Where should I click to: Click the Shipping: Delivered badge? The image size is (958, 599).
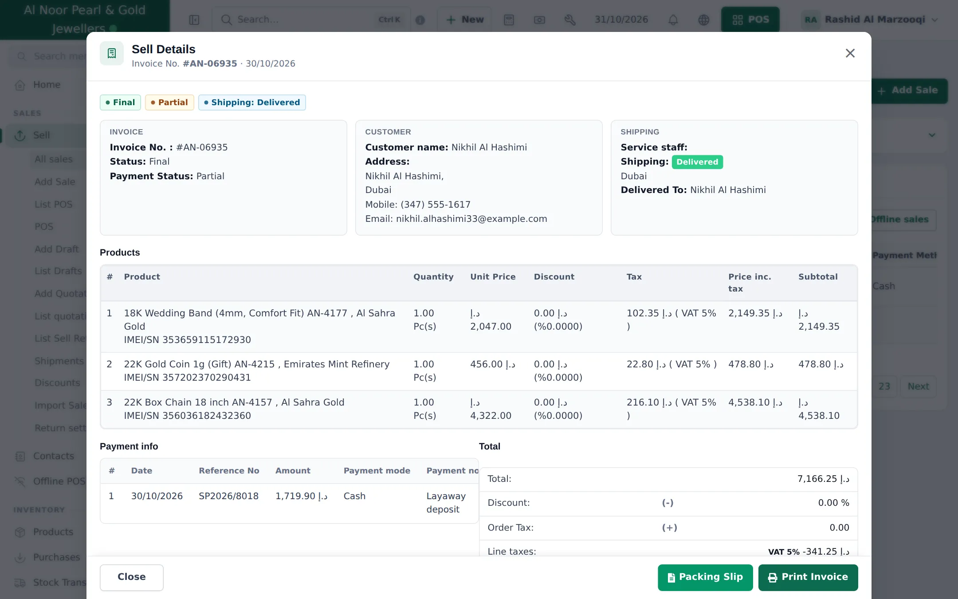point(252,102)
